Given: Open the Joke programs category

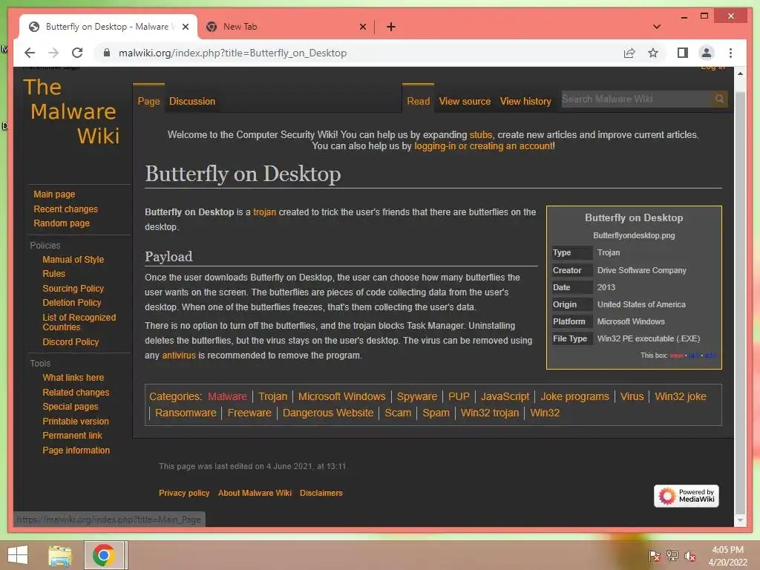Looking at the screenshot, I should 575,396.
